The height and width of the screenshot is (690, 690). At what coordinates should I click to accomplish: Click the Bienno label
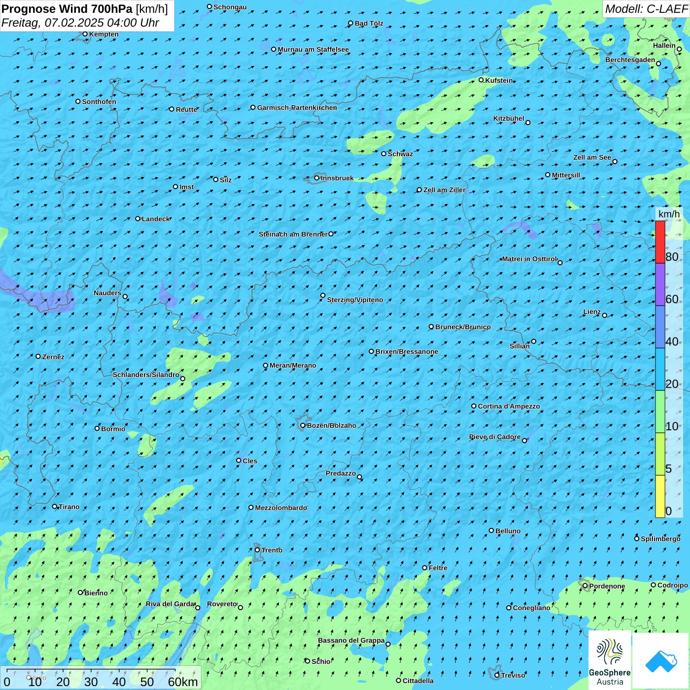tap(96, 593)
